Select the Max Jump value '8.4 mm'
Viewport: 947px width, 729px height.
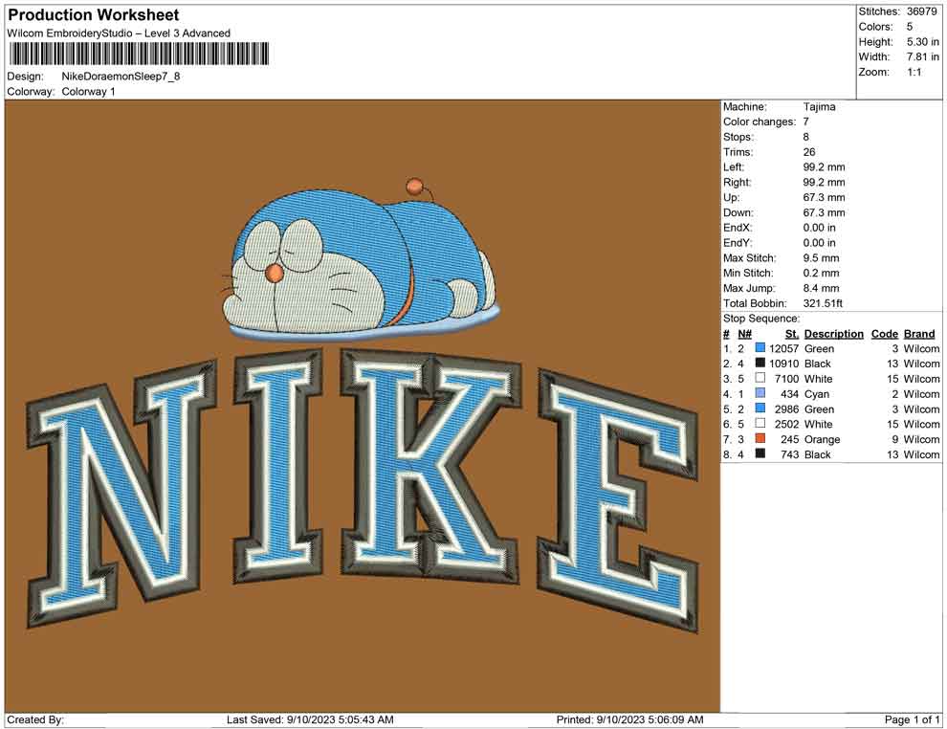[822, 288]
